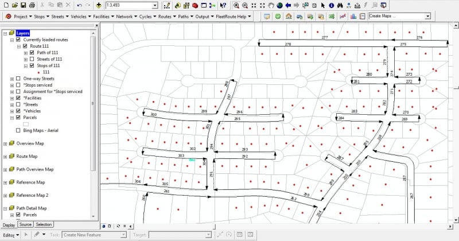Switch to the Selection tab
459x241 pixels.
click(44, 224)
